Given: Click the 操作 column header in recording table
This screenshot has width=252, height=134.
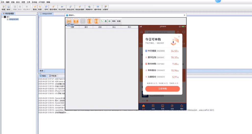Looking at the screenshot, I should [x=86, y=27].
